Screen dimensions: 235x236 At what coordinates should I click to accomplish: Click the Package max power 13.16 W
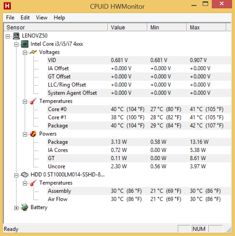click(199, 142)
